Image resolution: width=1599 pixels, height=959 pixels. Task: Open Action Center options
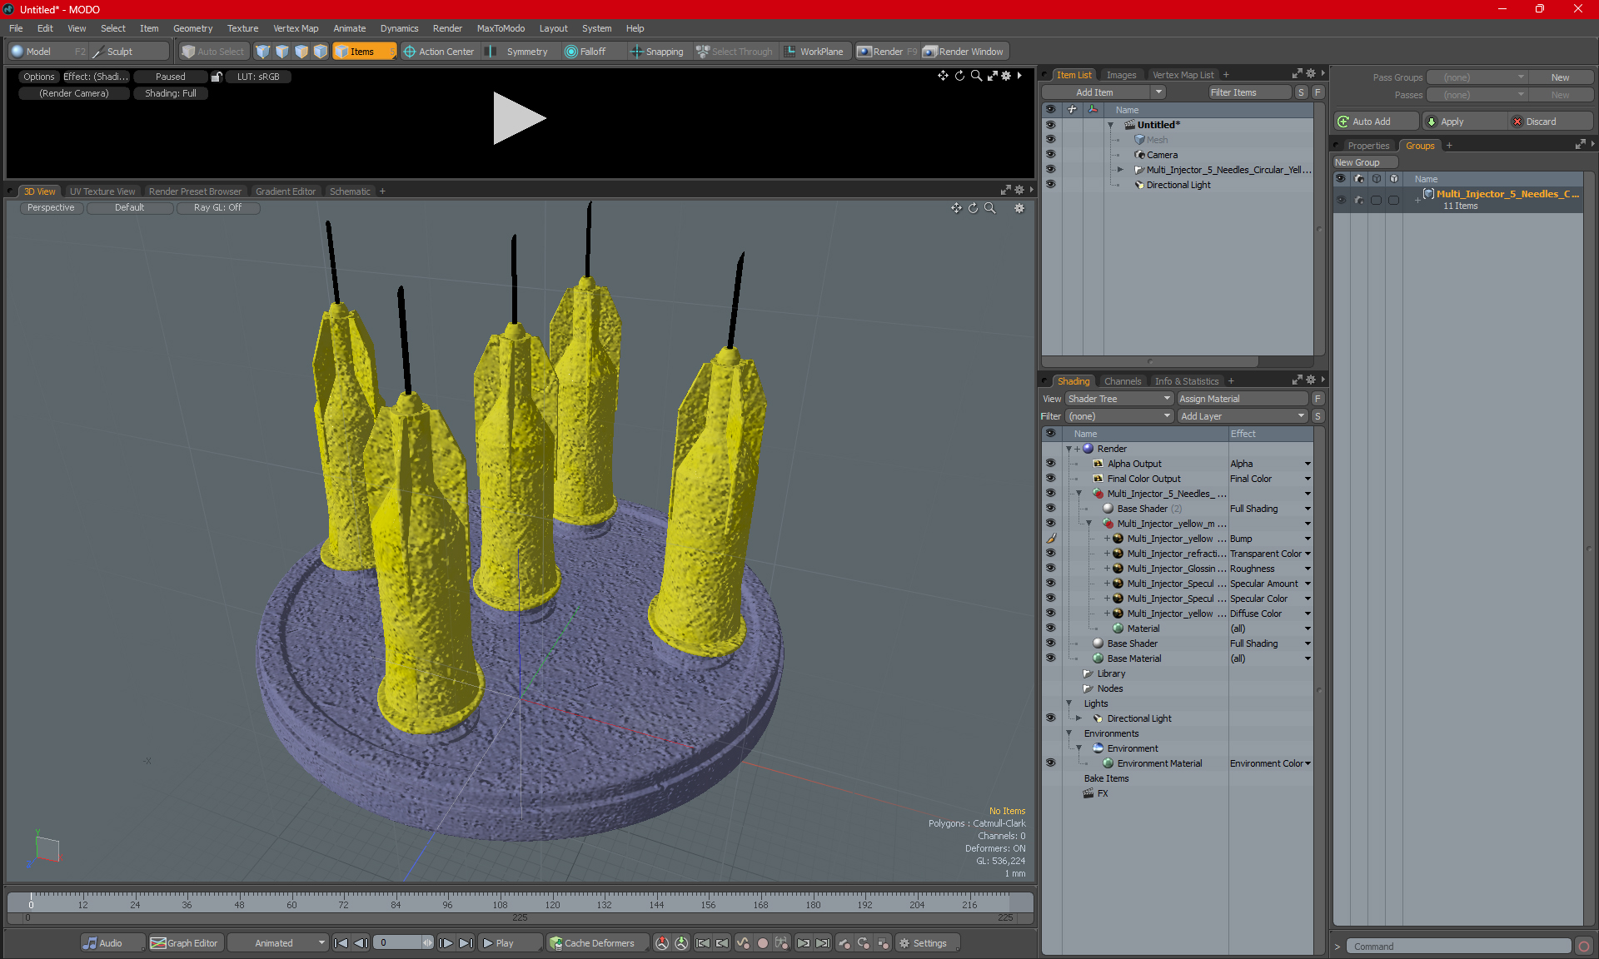[438, 52]
